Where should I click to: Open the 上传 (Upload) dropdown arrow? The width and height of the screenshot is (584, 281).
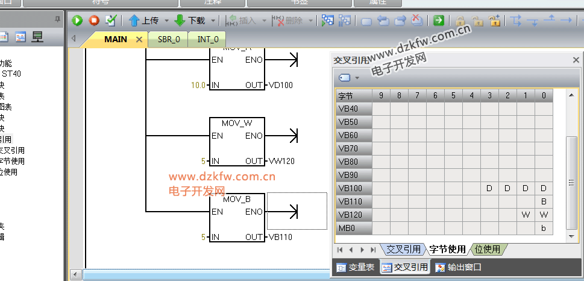166,21
